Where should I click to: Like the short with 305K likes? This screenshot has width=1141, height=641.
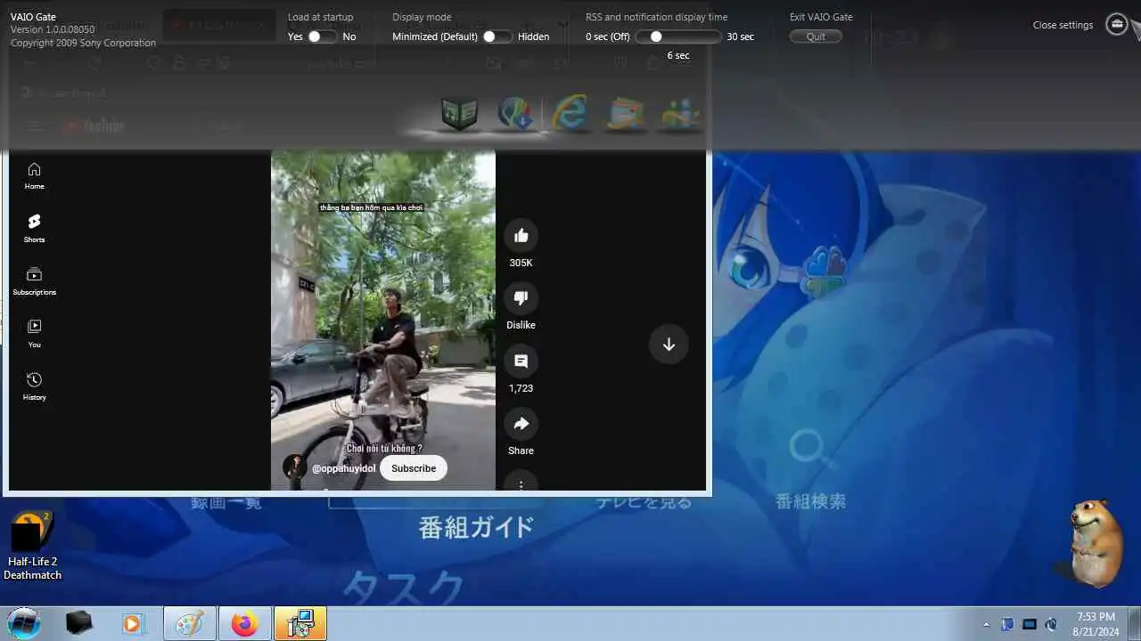coord(521,236)
